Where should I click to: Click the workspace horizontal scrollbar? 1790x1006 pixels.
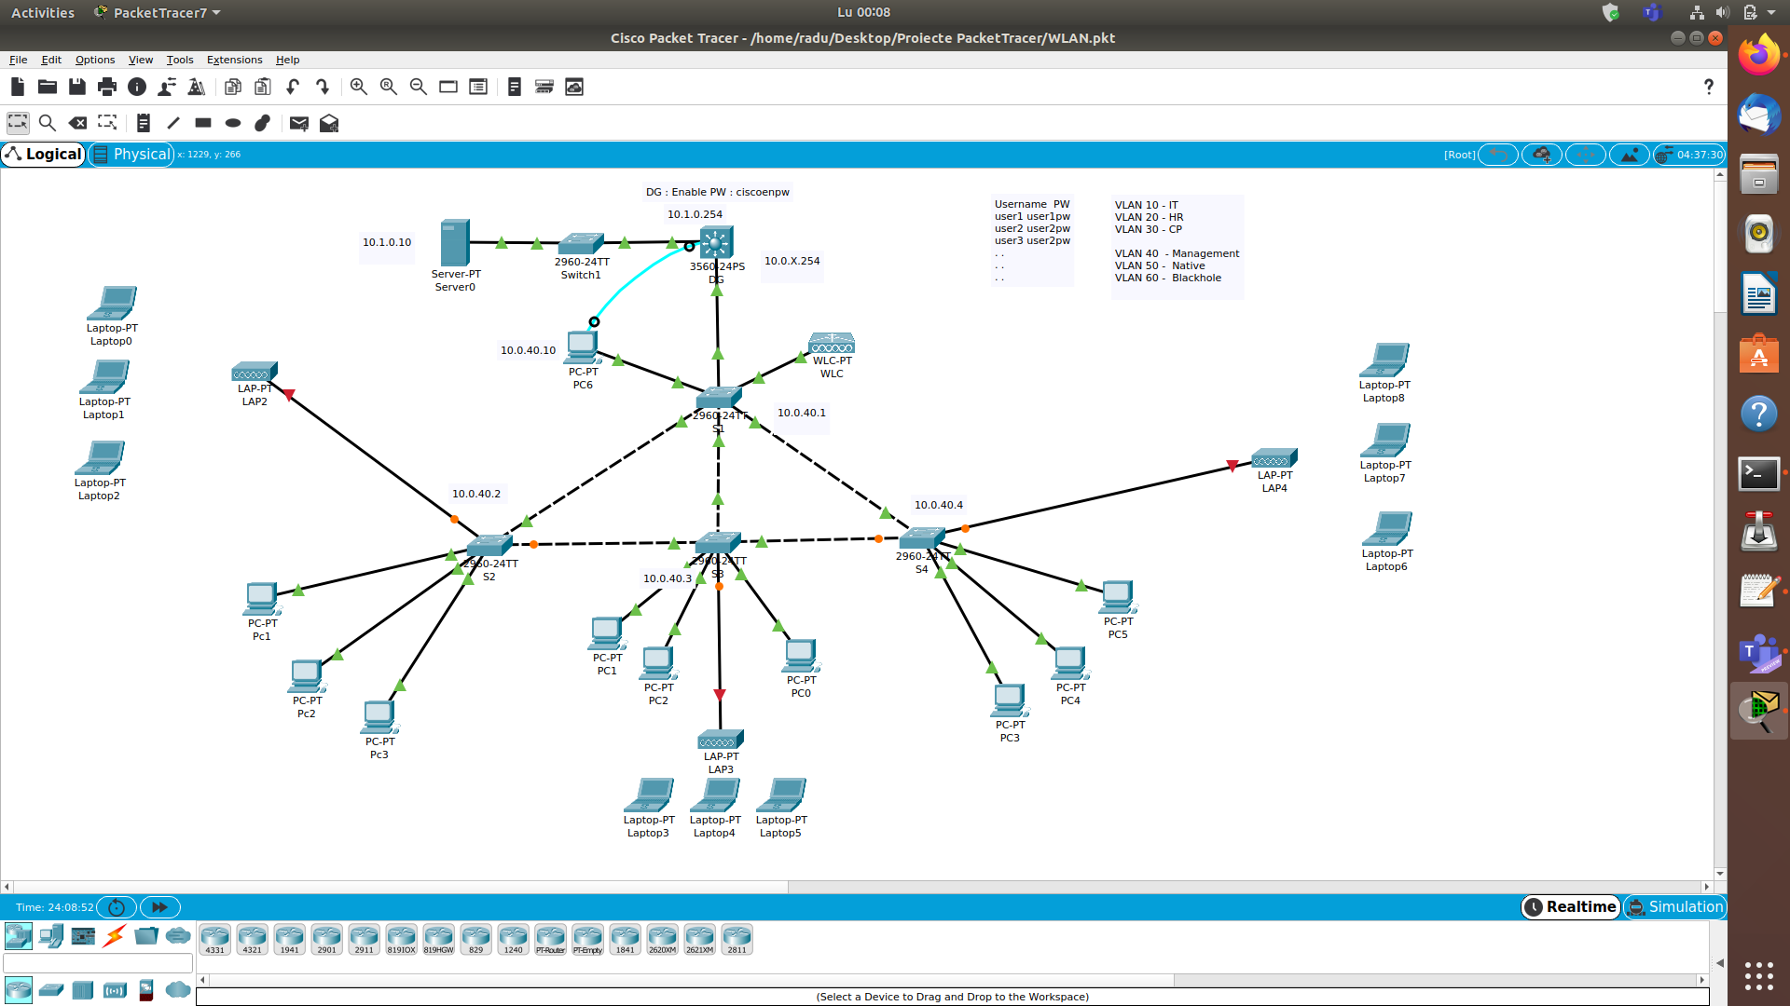click(401, 887)
